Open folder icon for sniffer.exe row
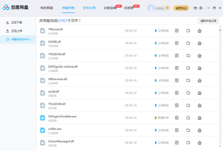The width and height of the screenshot is (223, 151). (x=188, y=130)
